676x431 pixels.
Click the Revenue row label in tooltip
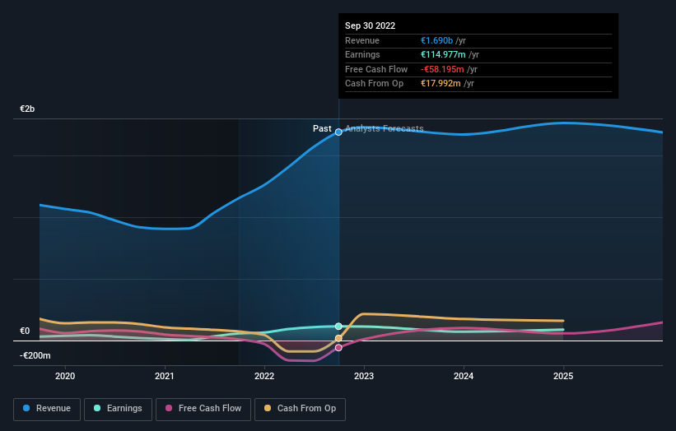click(362, 40)
